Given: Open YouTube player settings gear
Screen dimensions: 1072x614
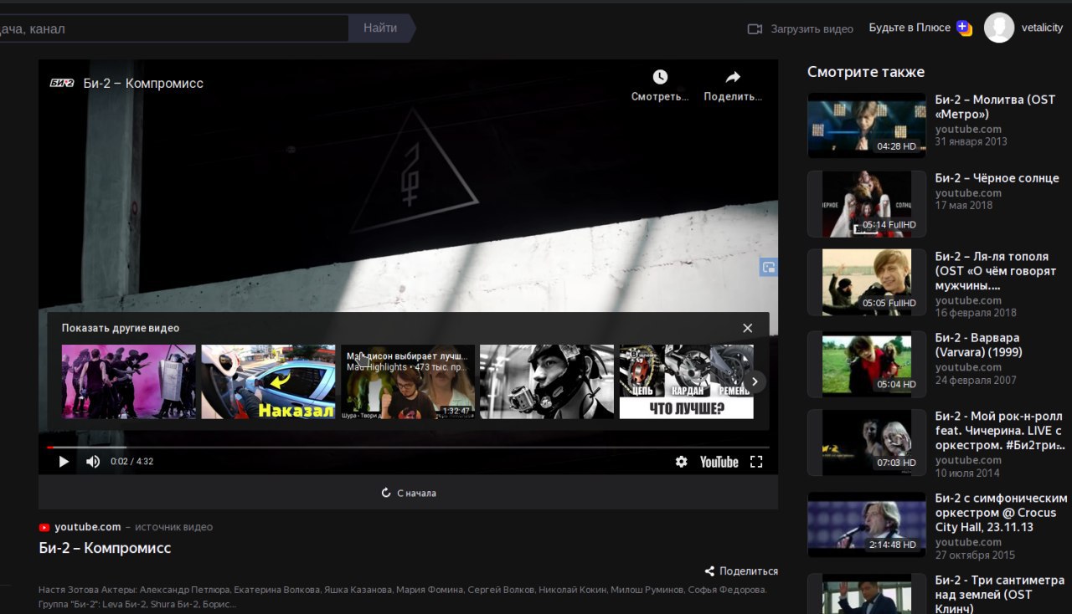Looking at the screenshot, I should [x=681, y=462].
